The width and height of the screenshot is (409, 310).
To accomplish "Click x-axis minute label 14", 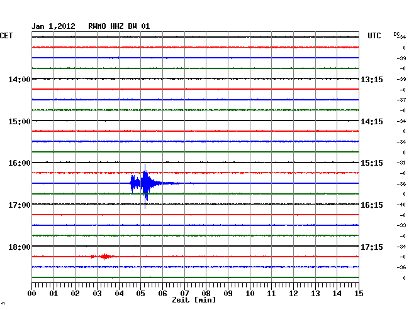I will (337, 294).
